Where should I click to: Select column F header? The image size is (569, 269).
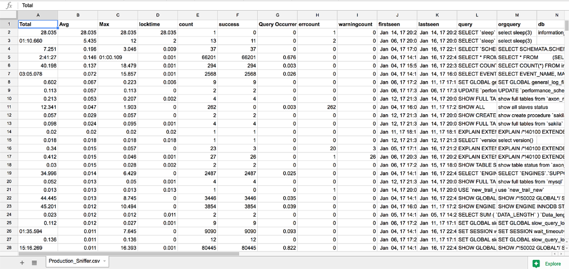point(237,15)
